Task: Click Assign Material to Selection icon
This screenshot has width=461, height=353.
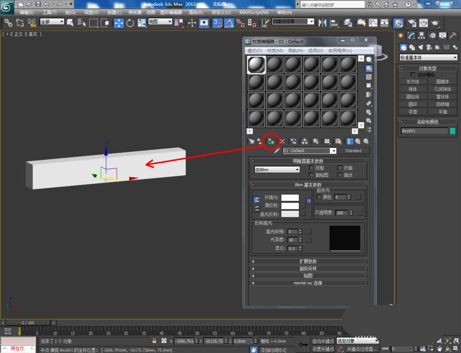Action: [x=271, y=141]
